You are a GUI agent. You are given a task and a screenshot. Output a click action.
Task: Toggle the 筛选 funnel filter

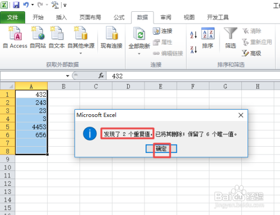[231, 38]
